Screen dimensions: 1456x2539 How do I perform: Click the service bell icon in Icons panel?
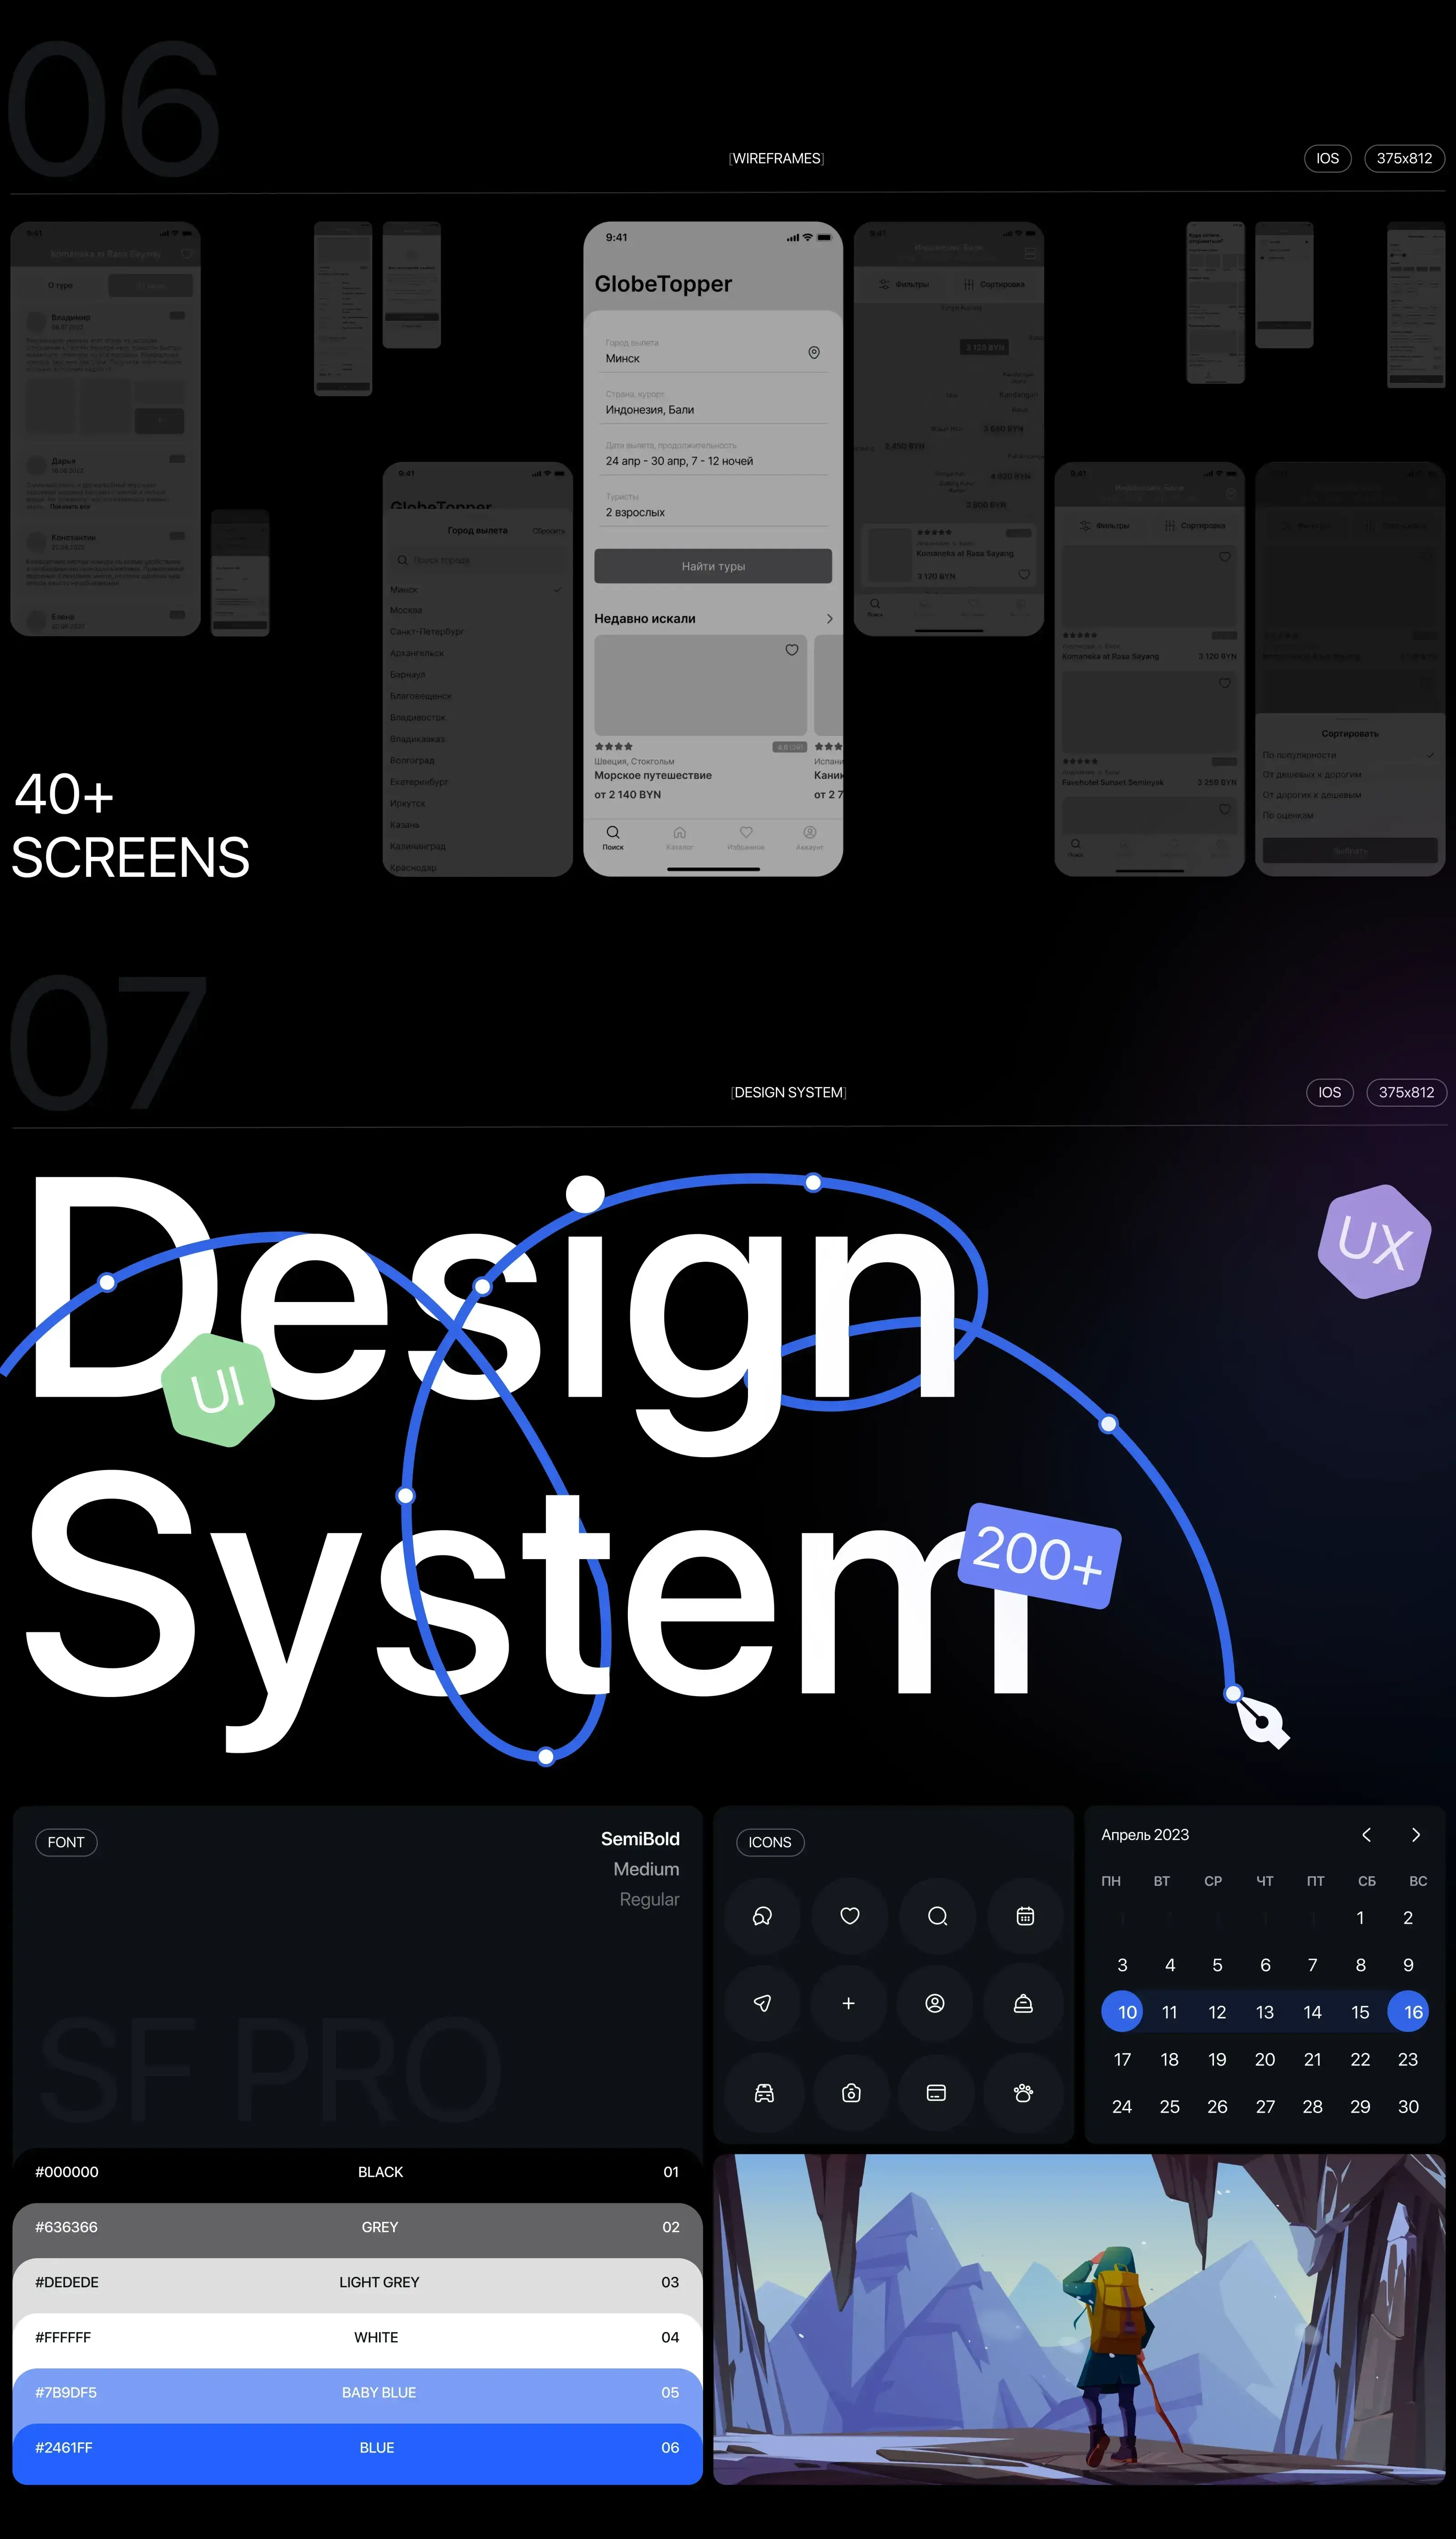pyautogui.click(x=1023, y=2003)
